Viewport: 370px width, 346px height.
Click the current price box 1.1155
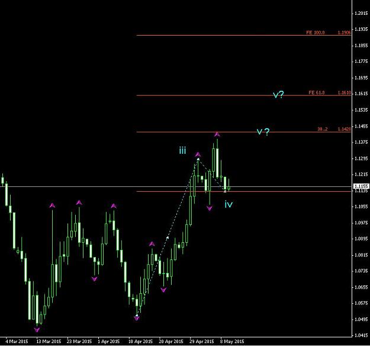point(361,186)
